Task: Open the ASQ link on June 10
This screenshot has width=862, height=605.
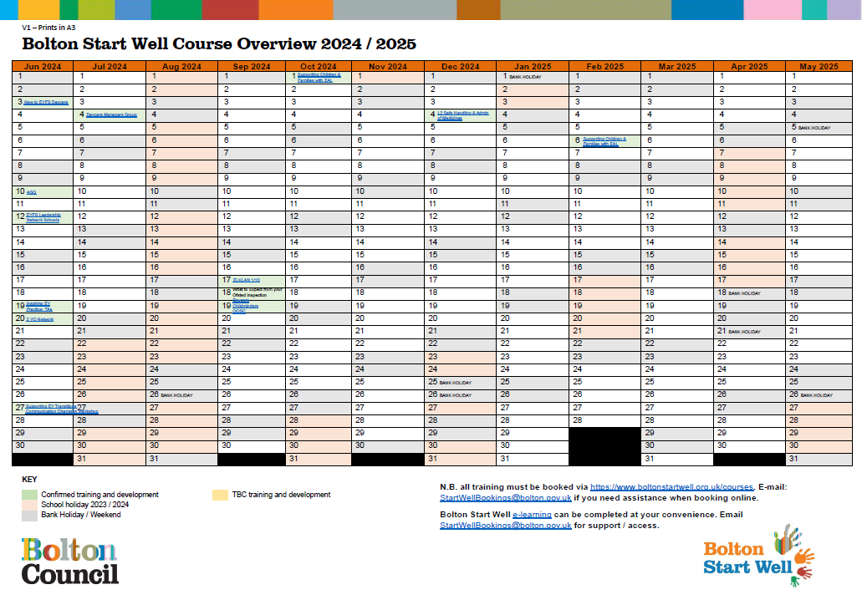Action: click(31, 192)
